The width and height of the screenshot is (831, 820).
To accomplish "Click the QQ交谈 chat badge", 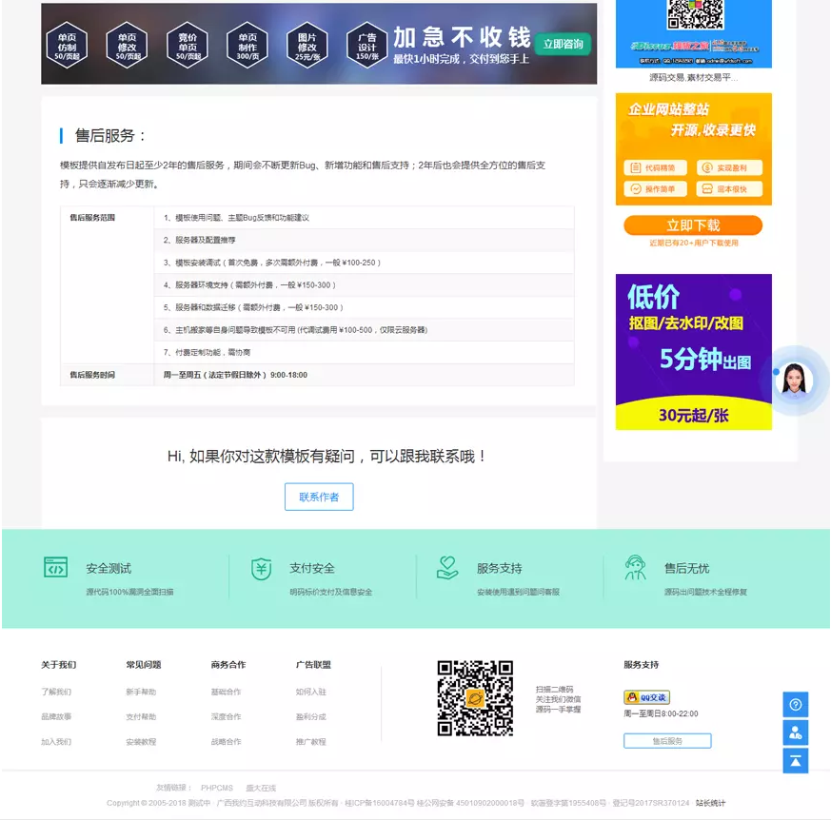I will click(646, 697).
